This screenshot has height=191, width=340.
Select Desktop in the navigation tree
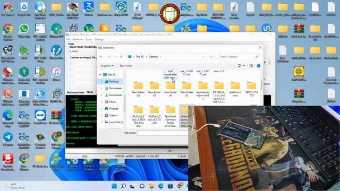pos(112,81)
